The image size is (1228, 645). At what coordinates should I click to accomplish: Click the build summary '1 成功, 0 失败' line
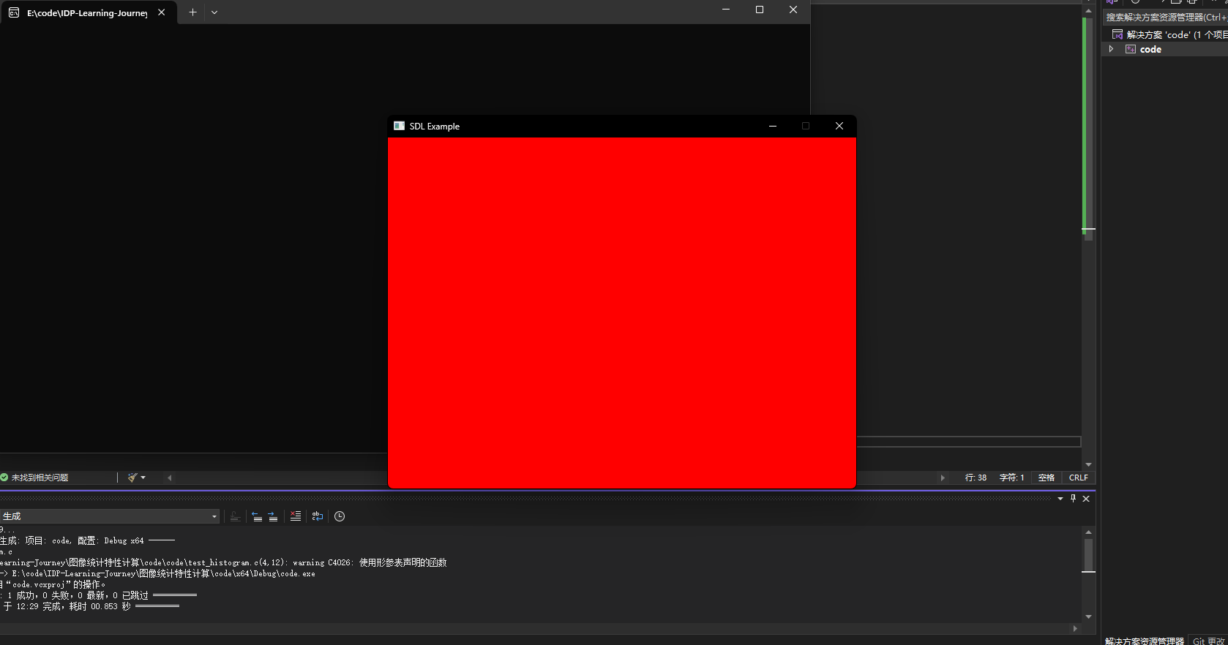(99, 595)
